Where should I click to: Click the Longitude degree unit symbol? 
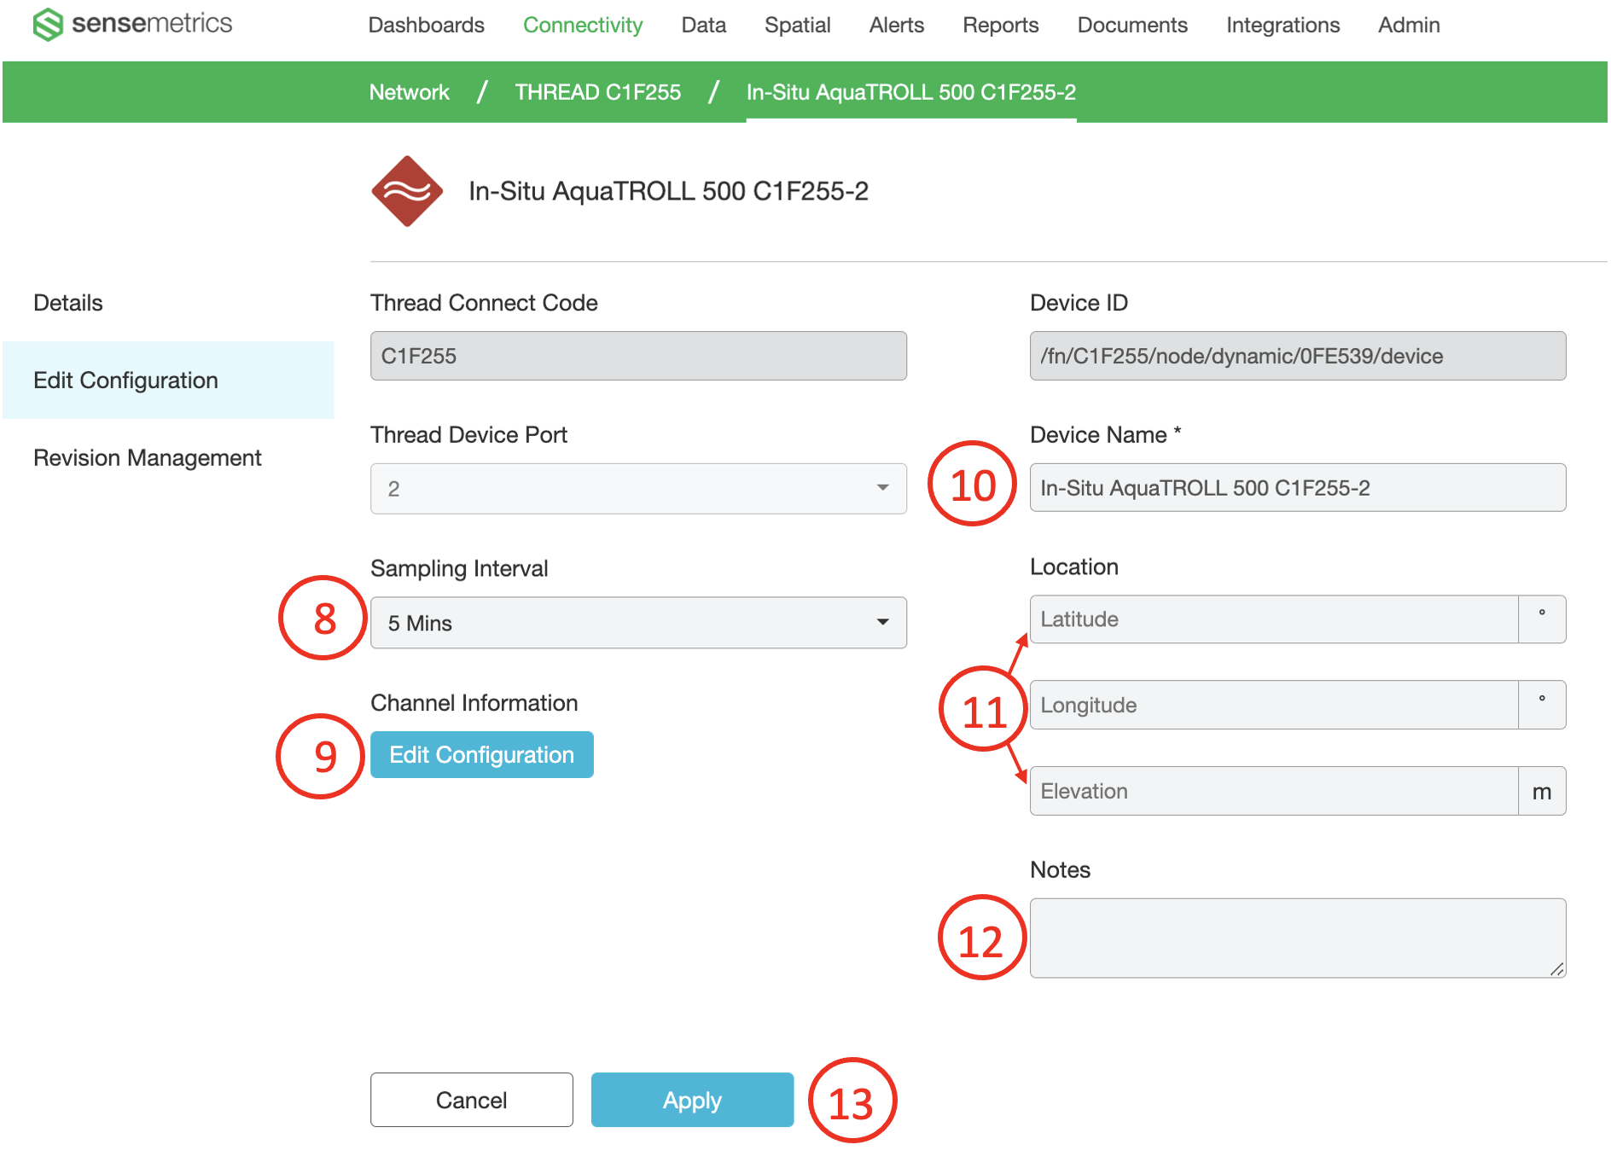(x=1542, y=705)
